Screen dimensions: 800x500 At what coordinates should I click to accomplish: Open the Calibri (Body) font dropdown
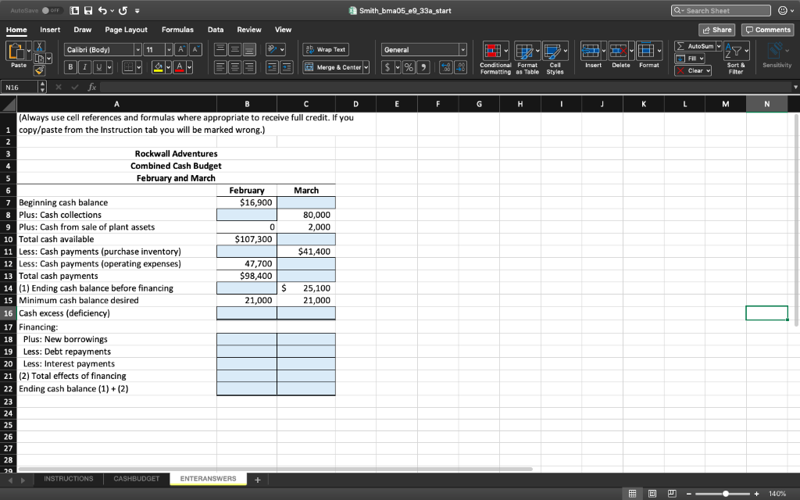click(137, 49)
